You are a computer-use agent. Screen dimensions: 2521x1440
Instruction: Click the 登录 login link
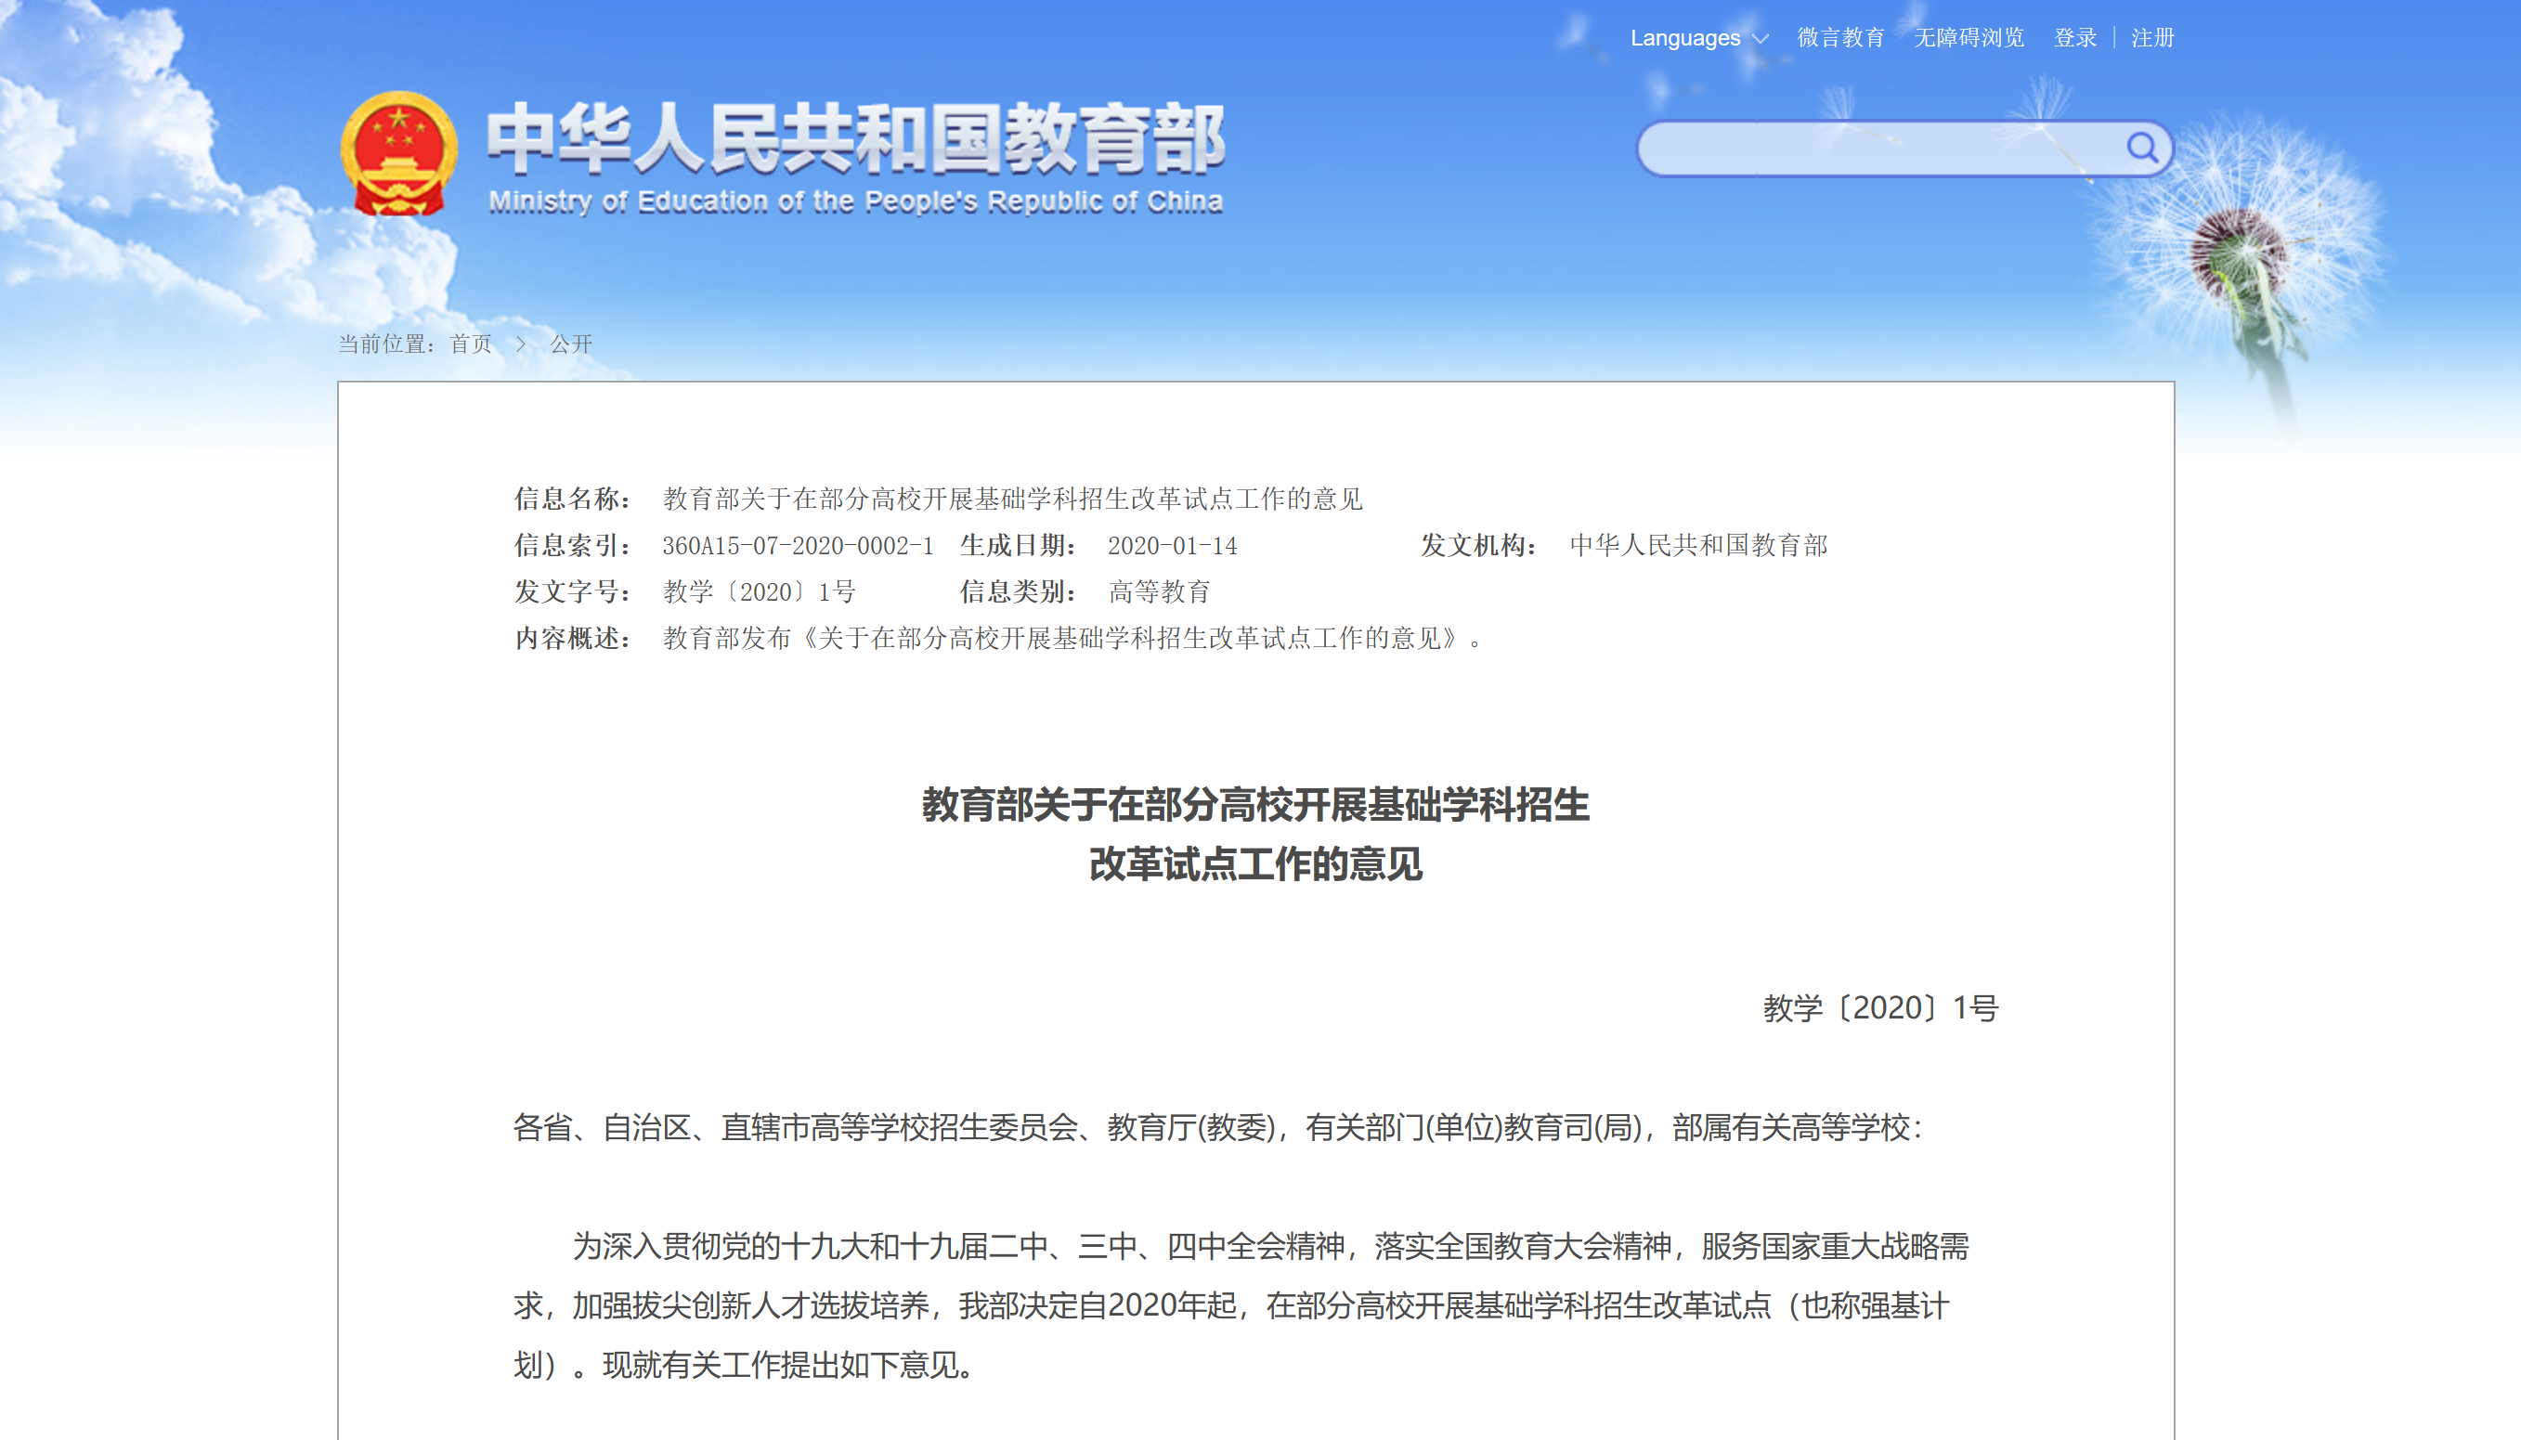coord(2075,37)
